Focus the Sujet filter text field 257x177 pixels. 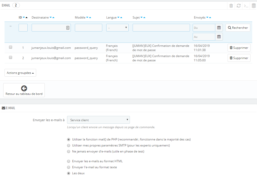(161, 28)
